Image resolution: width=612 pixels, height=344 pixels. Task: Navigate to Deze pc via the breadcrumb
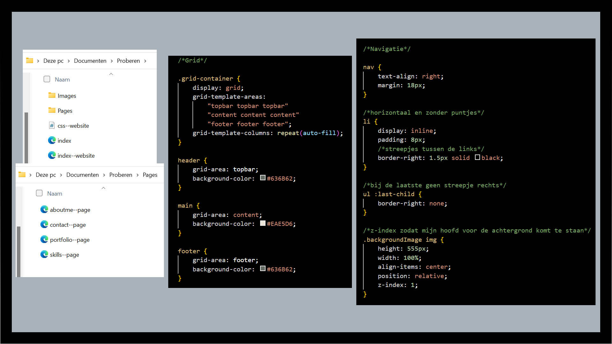(x=53, y=61)
